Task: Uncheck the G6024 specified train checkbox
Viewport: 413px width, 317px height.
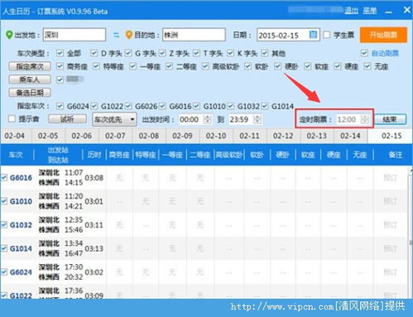Action: (x=60, y=106)
